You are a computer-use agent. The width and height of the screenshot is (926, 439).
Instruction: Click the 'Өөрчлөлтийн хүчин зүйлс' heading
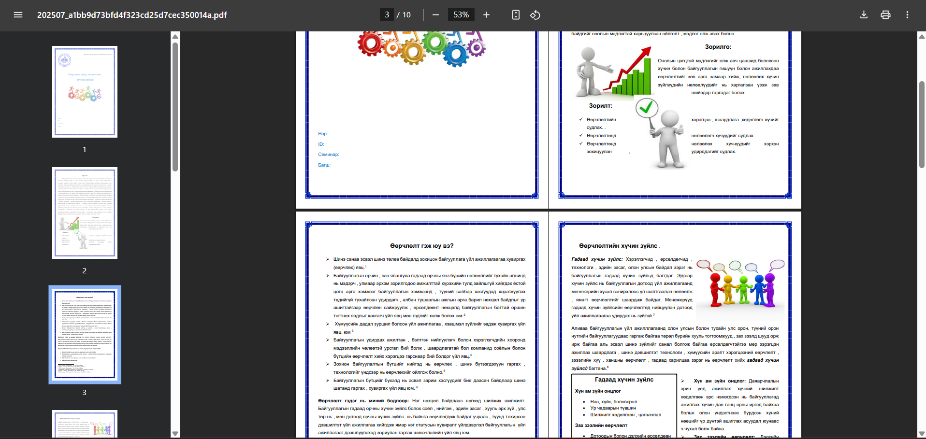coord(618,246)
